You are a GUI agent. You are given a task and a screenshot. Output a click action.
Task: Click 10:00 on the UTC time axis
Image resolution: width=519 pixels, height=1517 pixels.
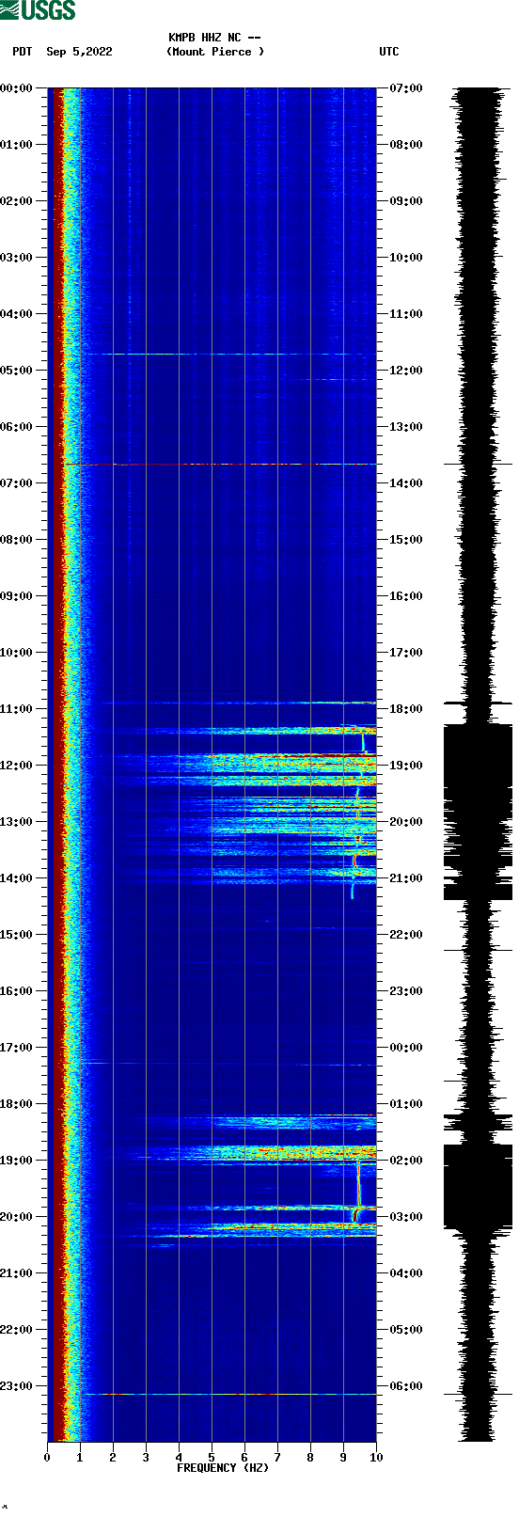tap(406, 258)
